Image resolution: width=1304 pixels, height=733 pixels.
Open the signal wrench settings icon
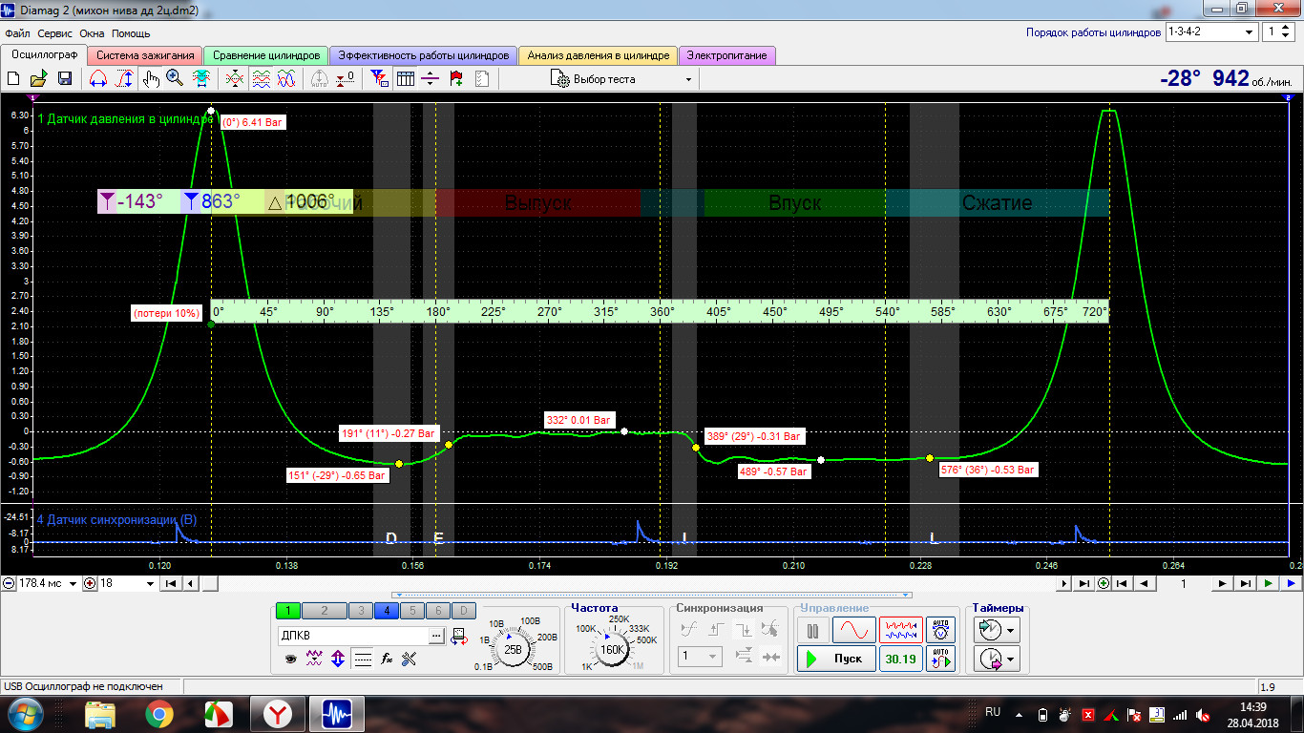tap(409, 660)
